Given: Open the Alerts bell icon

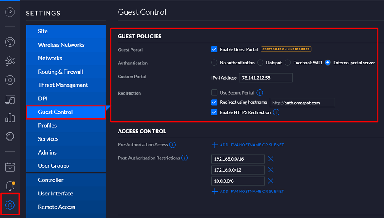Looking at the screenshot, I should [x=10, y=186].
